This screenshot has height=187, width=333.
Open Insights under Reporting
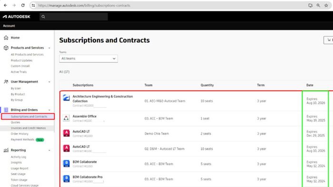pyautogui.click(x=16, y=162)
